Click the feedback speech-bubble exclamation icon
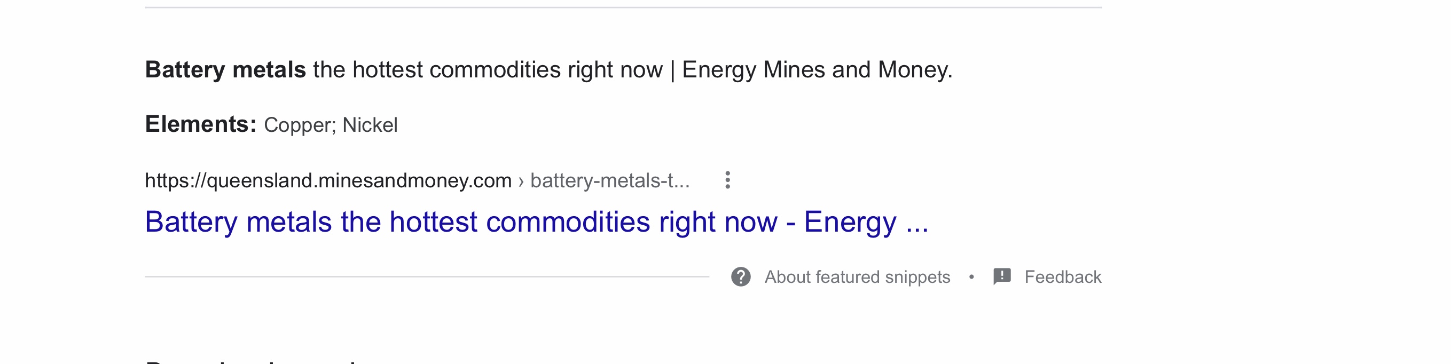1451x364 pixels. point(1002,277)
